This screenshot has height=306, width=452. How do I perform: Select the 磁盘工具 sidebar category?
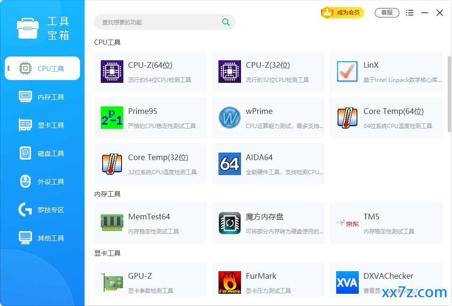tap(42, 153)
